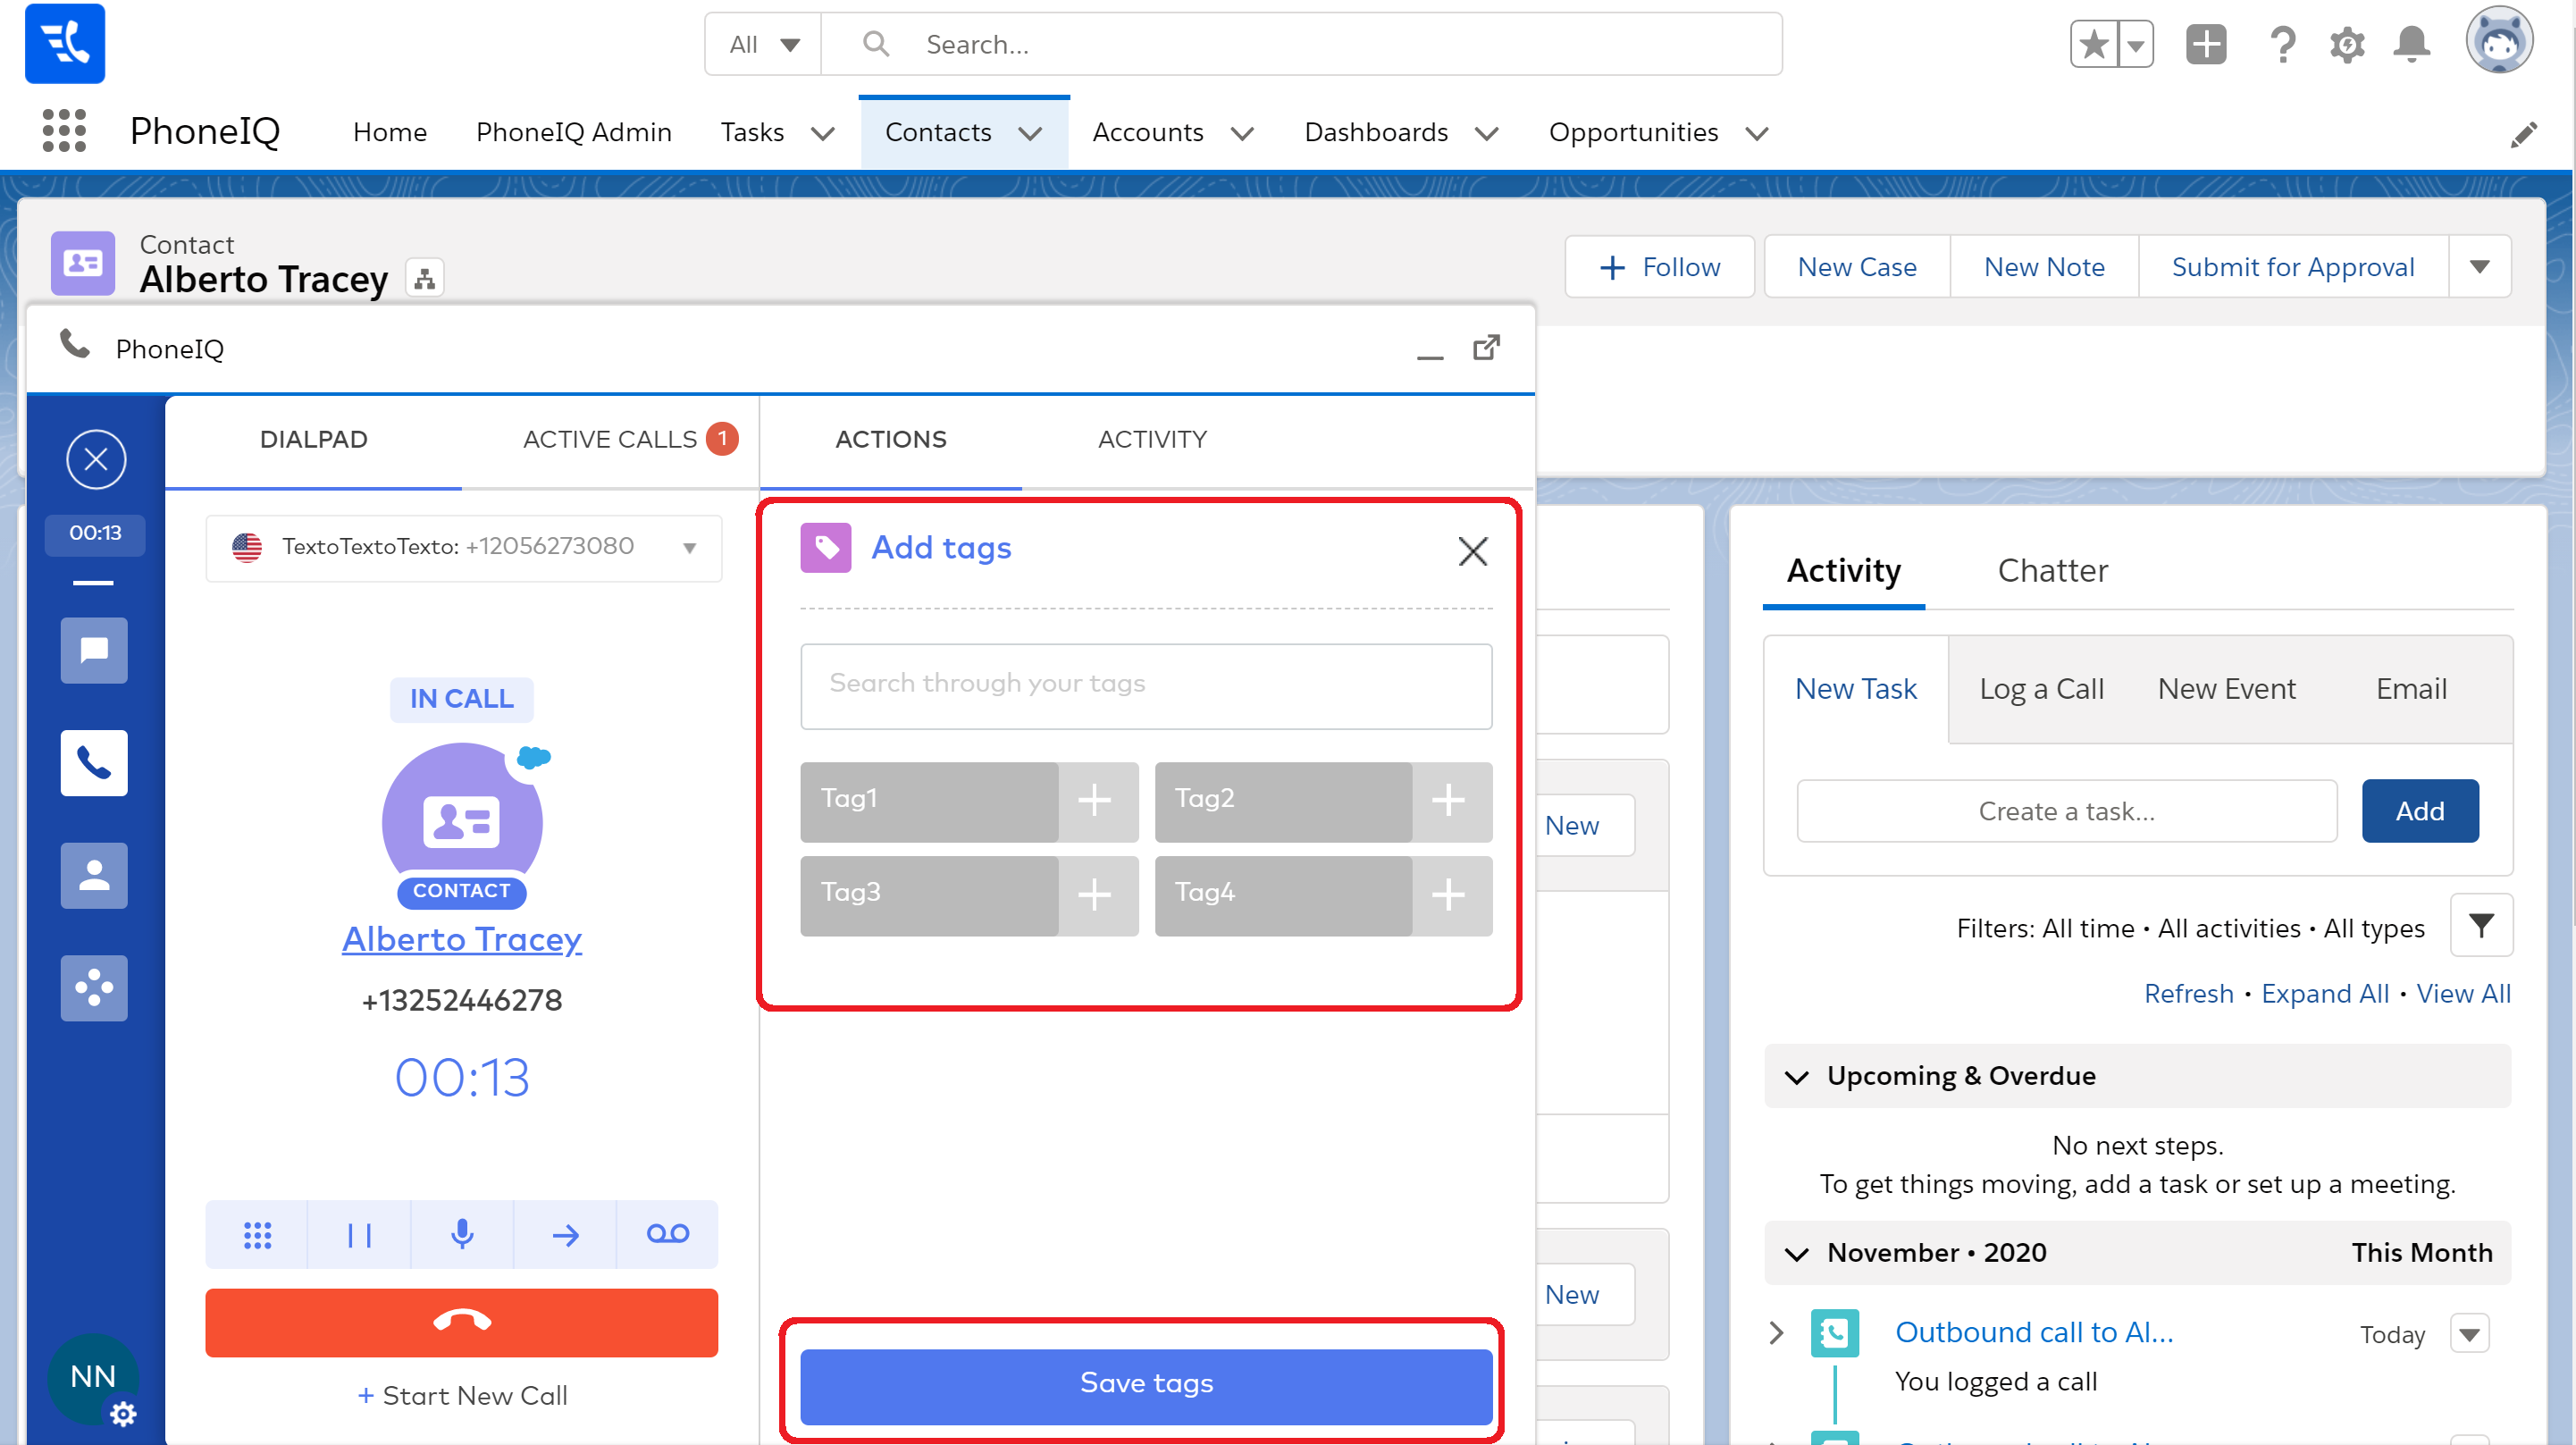Open the TextoTextoTexto caller number dropdown
This screenshot has width=2576, height=1445.
[689, 547]
